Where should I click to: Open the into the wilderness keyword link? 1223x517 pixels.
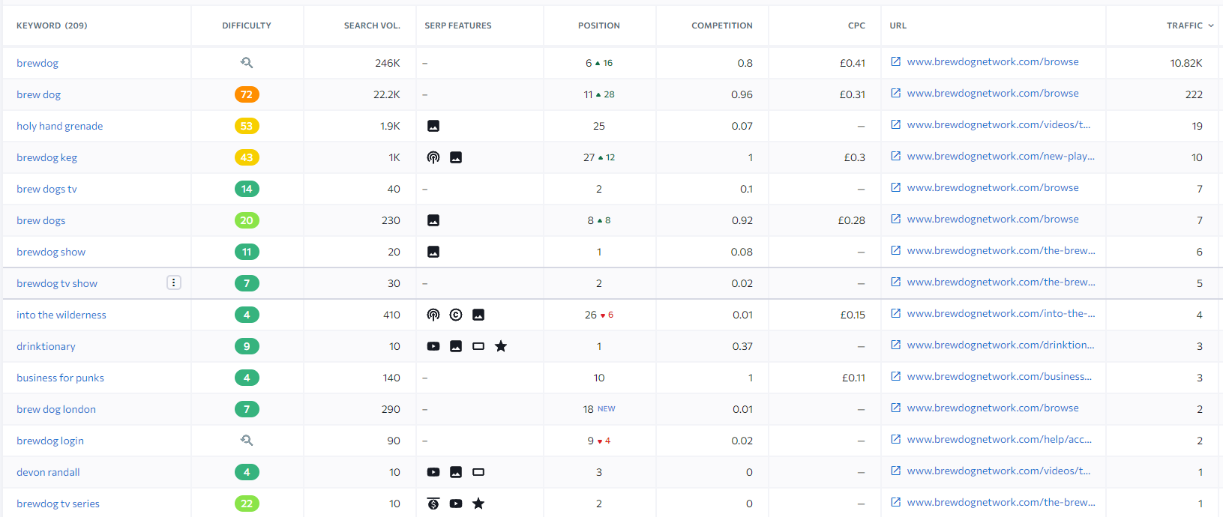[61, 315]
